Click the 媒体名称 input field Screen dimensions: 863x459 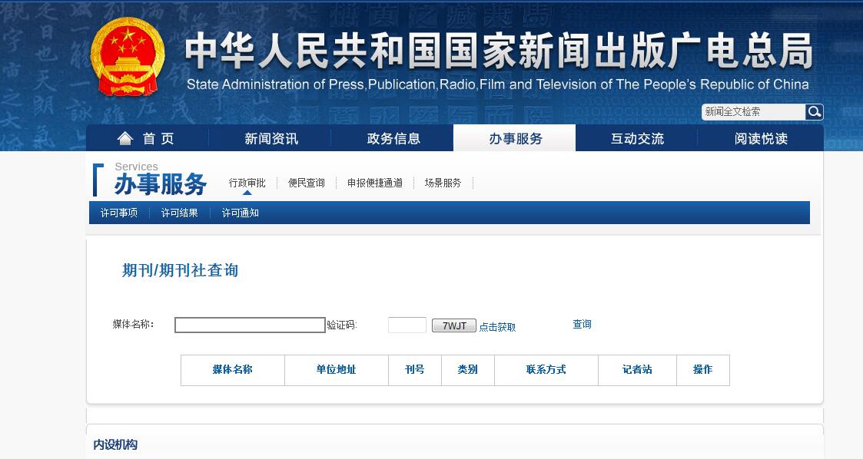(x=249, y=325)
